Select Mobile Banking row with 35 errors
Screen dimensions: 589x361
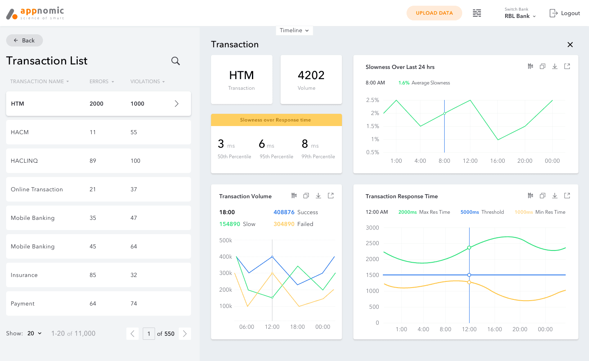pyautogui.click(x=99, y=218)
